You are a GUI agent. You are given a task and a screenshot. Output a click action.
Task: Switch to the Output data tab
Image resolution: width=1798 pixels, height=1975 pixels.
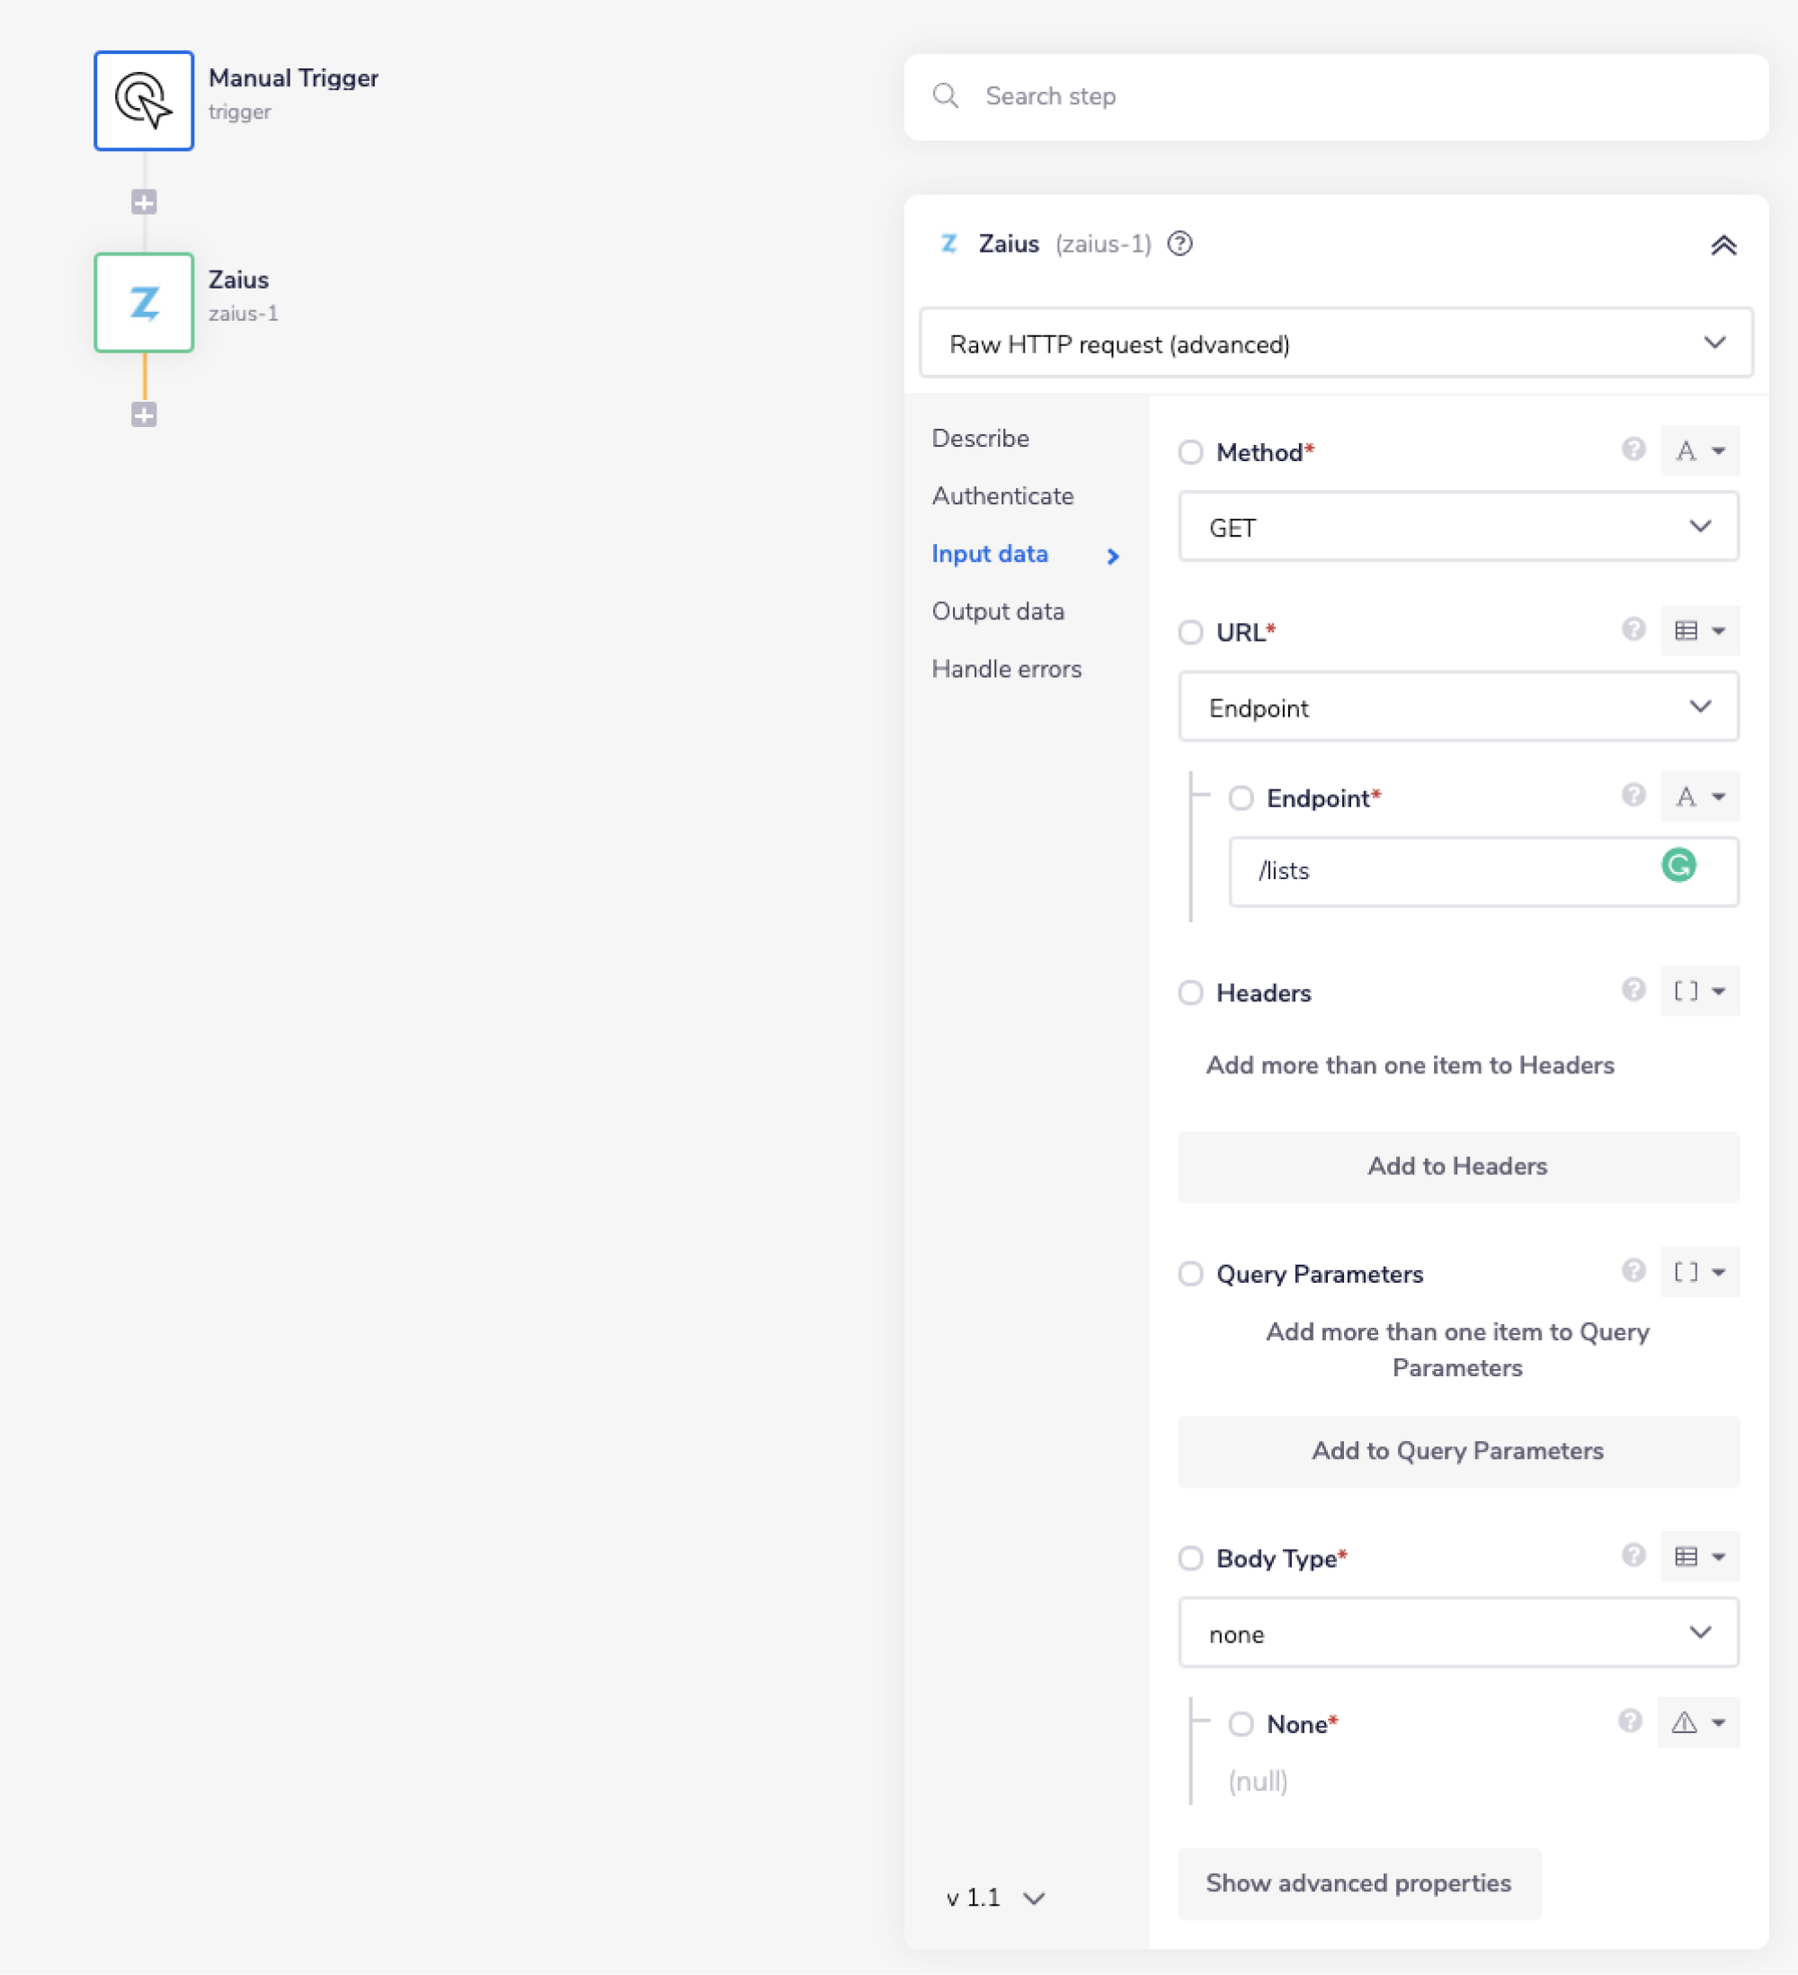pos(998,610)
